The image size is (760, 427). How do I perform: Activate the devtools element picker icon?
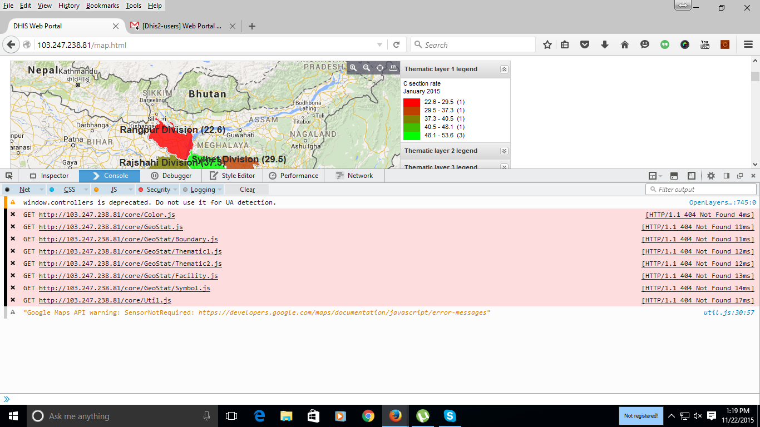9,176
